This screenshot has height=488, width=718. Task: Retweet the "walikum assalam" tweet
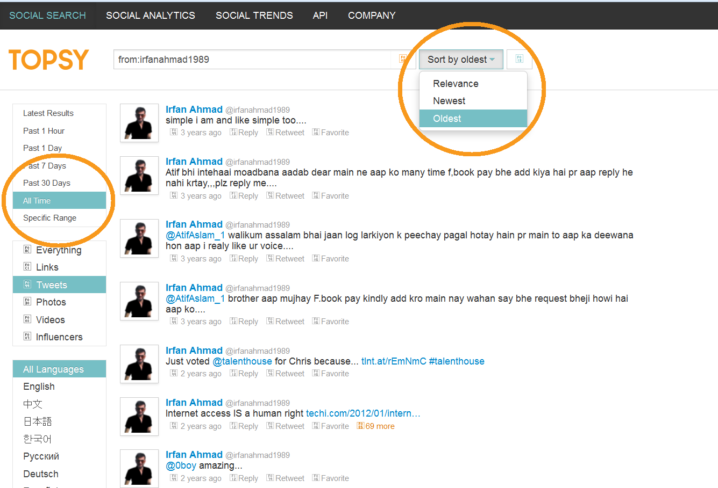(286, 259)
